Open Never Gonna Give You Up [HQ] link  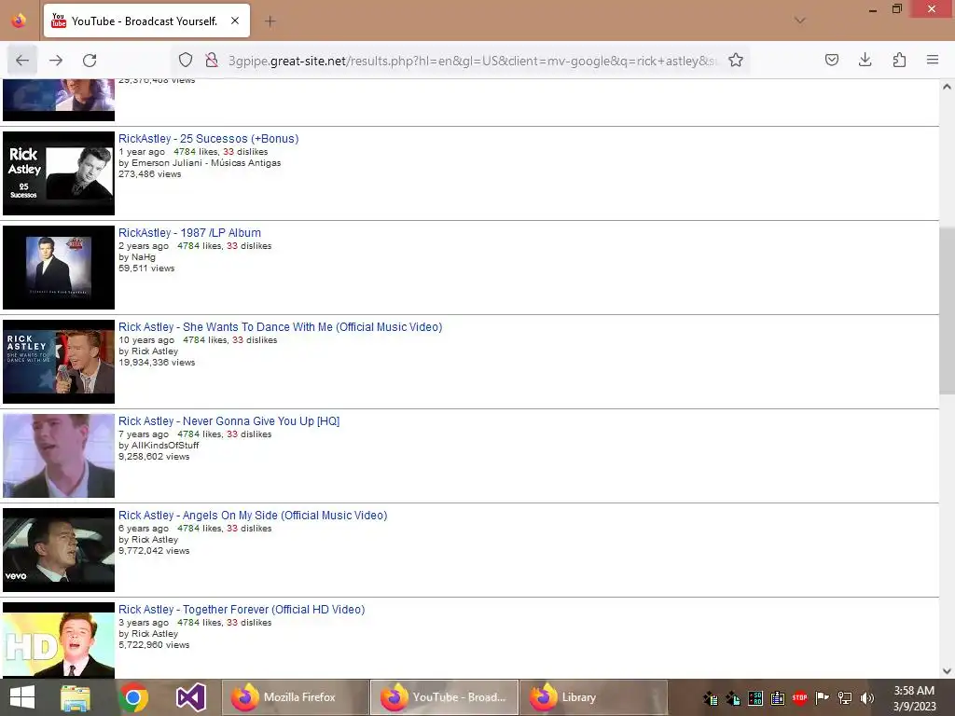click(229, 421)
